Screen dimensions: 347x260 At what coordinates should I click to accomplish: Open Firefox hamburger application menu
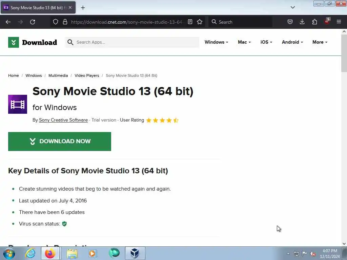tap(339, 22)
